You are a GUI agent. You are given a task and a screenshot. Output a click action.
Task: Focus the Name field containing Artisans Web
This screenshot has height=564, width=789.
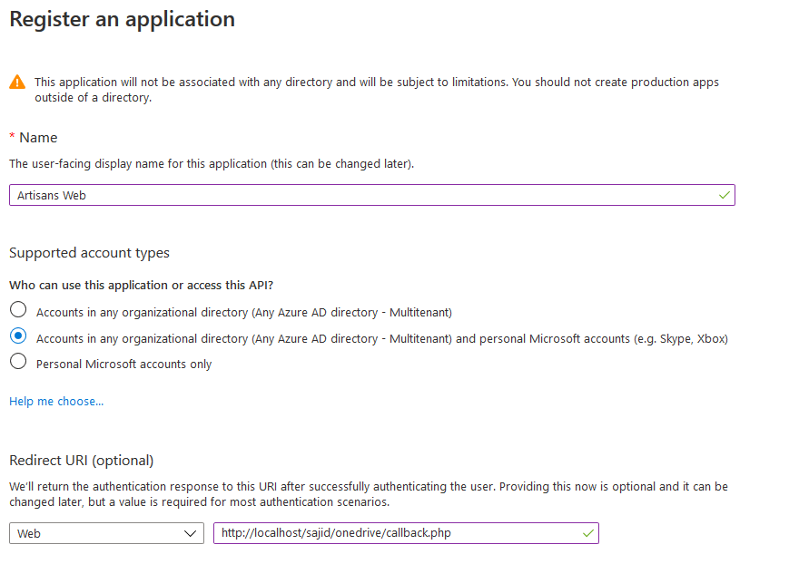coord(372,195)
